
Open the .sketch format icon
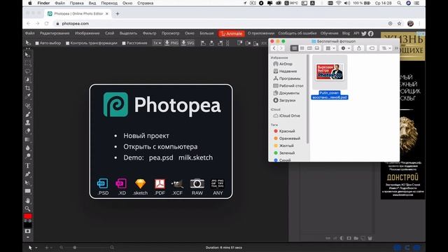coord(140,187)
